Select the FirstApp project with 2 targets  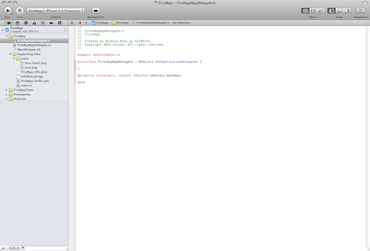pyautogui.click(x=34, y=30)
